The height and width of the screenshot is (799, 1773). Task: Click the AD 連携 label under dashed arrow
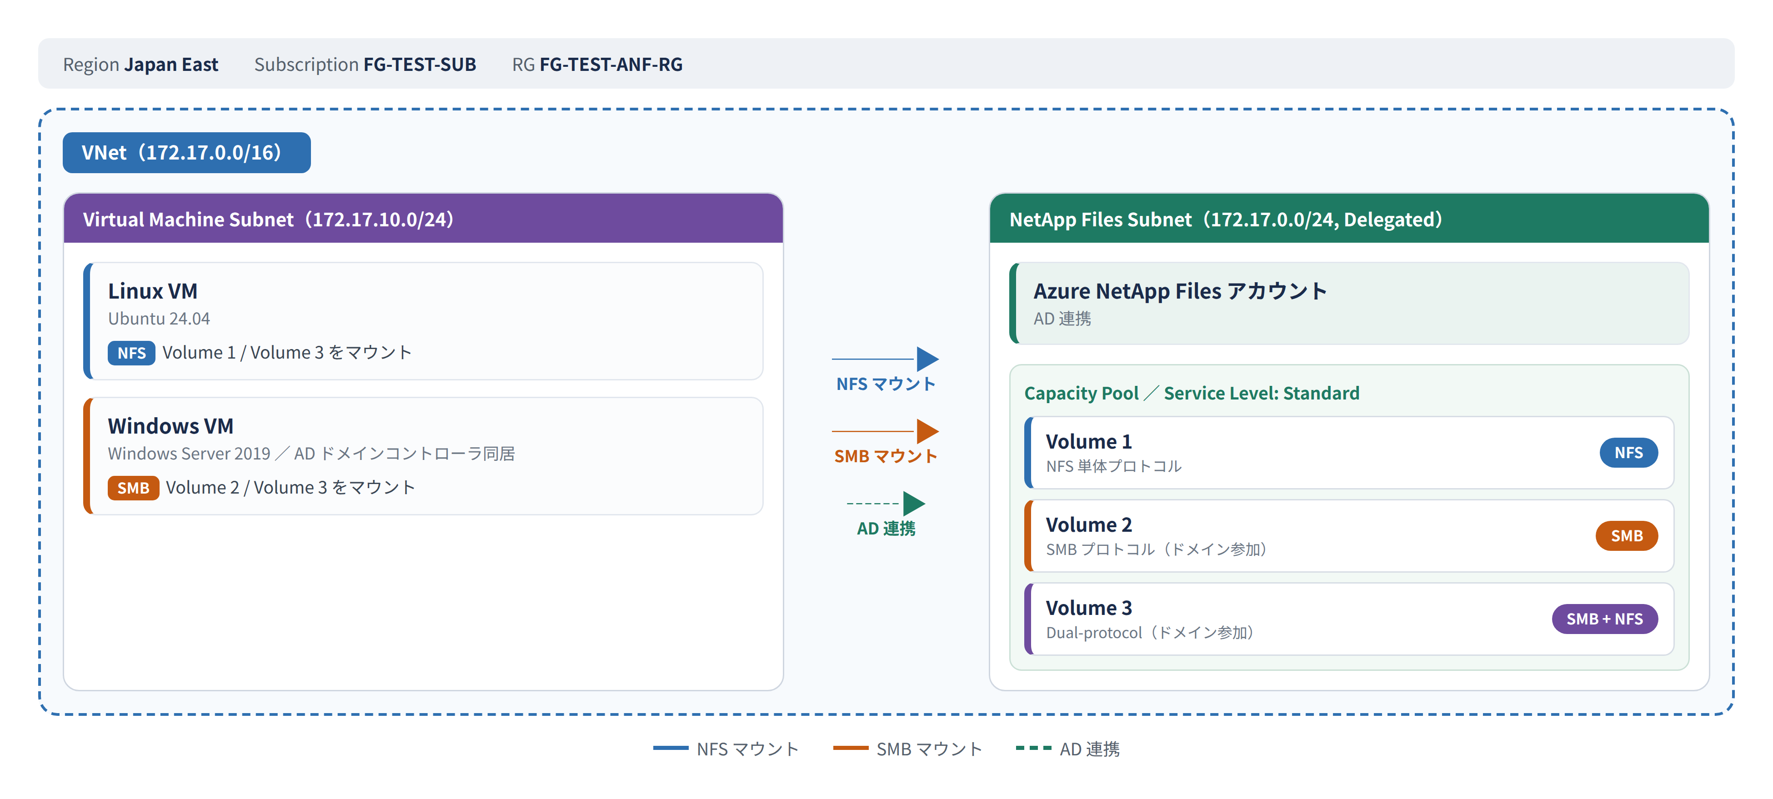point(886,529)
